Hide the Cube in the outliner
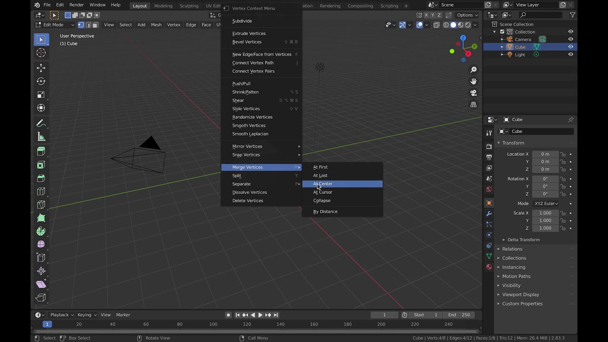Viewport: 608px width, 342px height. click(x=570, y=47)
